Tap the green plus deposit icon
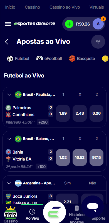This screenshot has height=223, width=109. click(69, 24)
